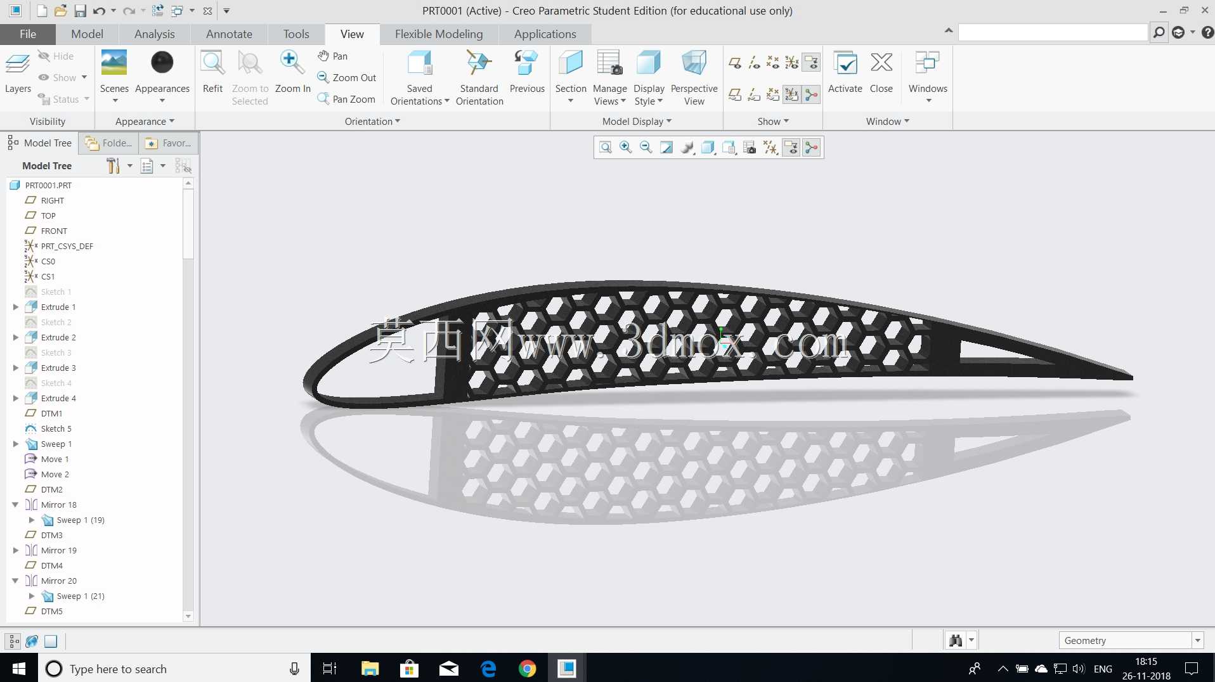Click the Section icon in Model Display

tap(571, 63)
